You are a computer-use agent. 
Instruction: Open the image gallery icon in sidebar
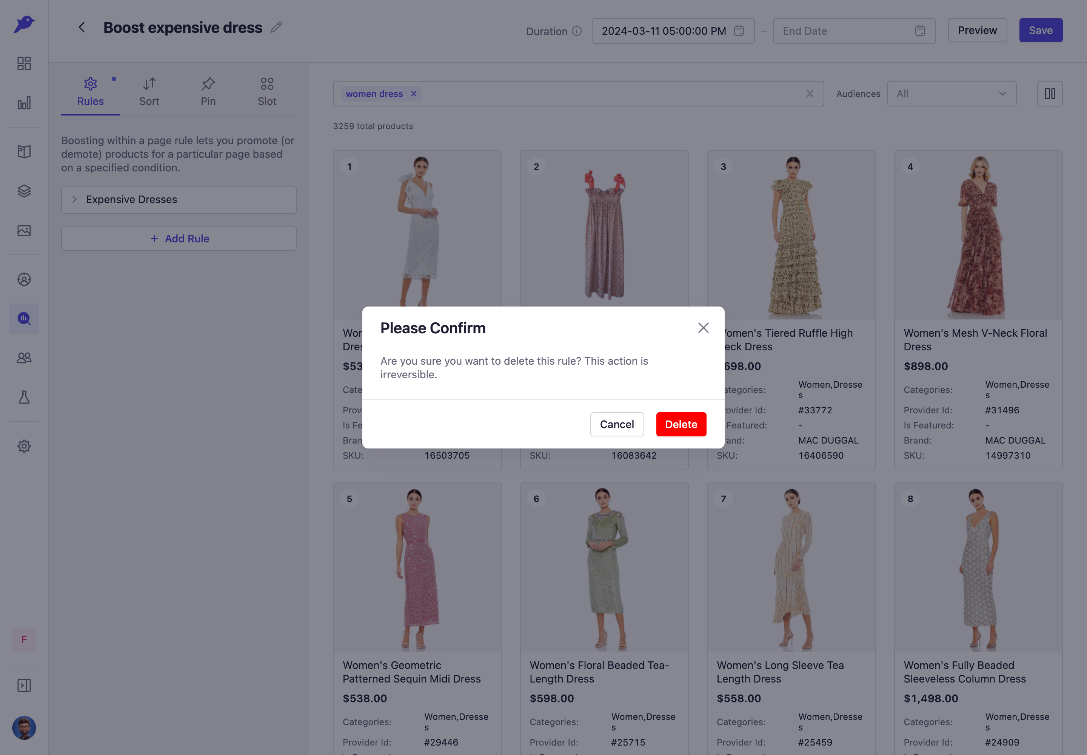(x=24, y=230)
